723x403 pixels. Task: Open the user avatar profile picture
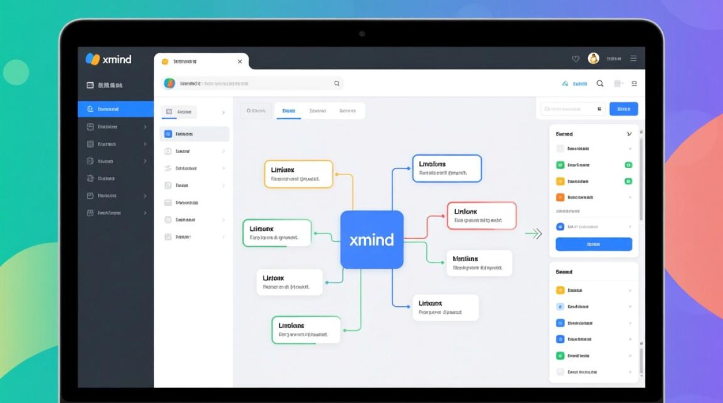pyautogui.click(x=593, y=59)
